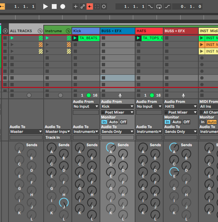Select the HATS track header
Viewport: 218px width, 222px height.
tap(149, 31)
